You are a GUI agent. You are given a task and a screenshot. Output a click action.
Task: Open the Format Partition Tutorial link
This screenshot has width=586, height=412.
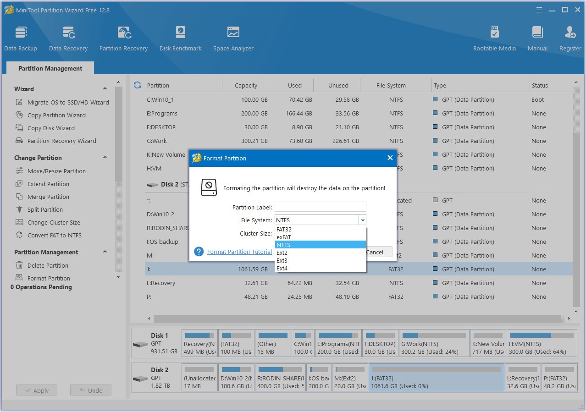click(240, 252)
